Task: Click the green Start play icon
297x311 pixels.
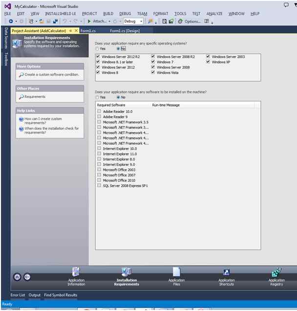Action: 89,21
